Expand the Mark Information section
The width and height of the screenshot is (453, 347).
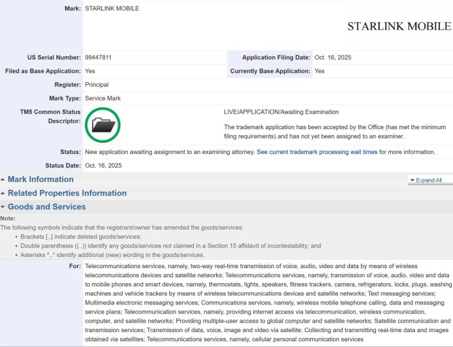(x=40, y=179)
